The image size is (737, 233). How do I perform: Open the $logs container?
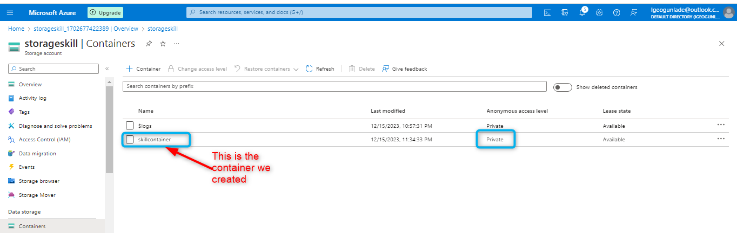click(145, 126)
